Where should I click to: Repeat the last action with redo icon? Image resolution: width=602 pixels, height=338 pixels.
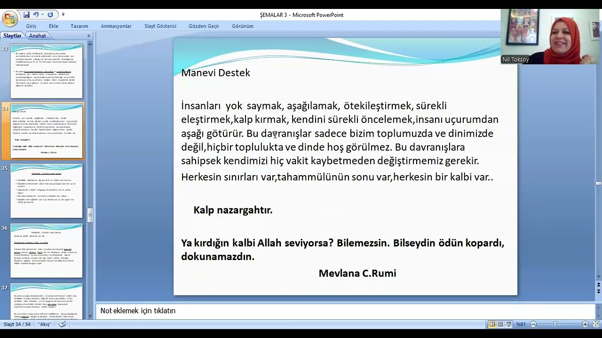click(50, 15)
